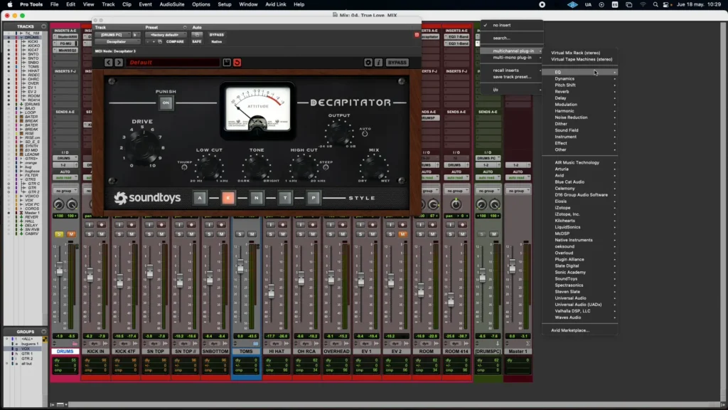The width and height of the screenshot is (728, 410).
Task: Open the macOS Spotlight search icon
Action: (x=655, y=5)
